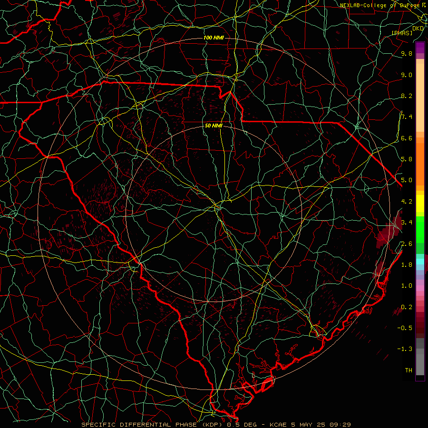Click the 8.2 legend value
Image resolution: width=428 pixels, height=428 pixels.
pos(407,96)
